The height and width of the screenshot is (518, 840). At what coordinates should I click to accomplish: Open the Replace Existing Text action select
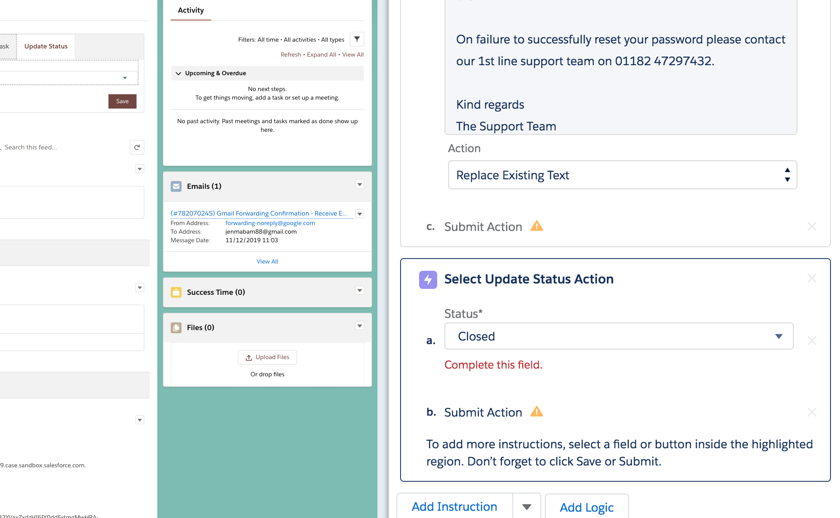click(622, 175)
